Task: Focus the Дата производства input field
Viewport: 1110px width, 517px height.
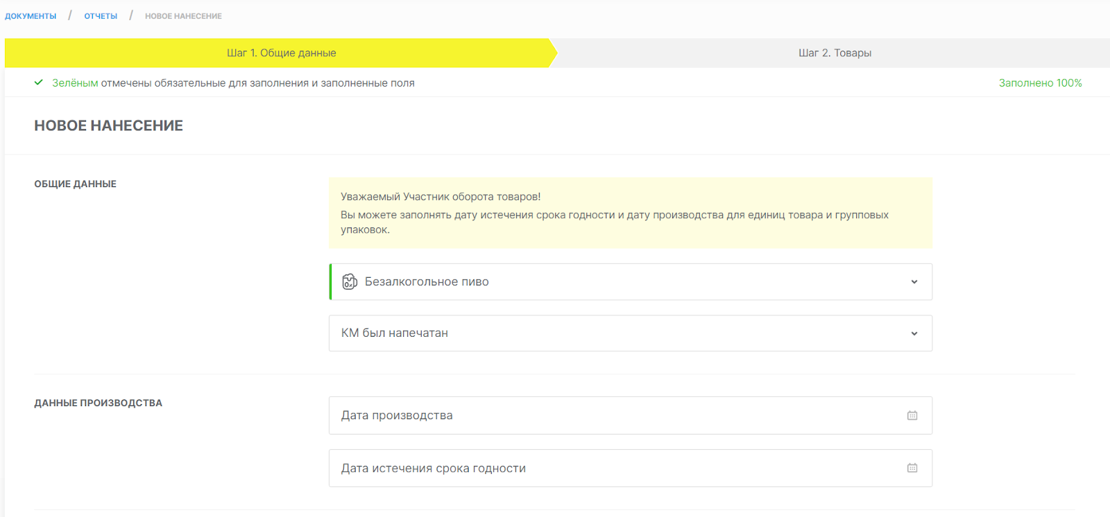Action: 631,416
